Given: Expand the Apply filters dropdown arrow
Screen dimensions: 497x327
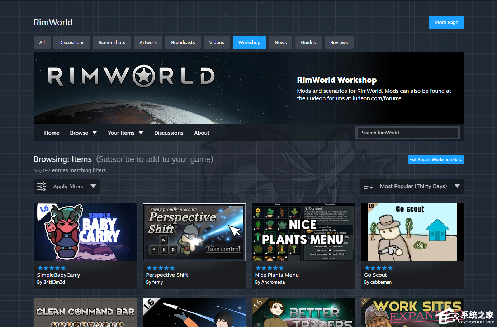Looking at the screenshot, I should pos(93,186).
